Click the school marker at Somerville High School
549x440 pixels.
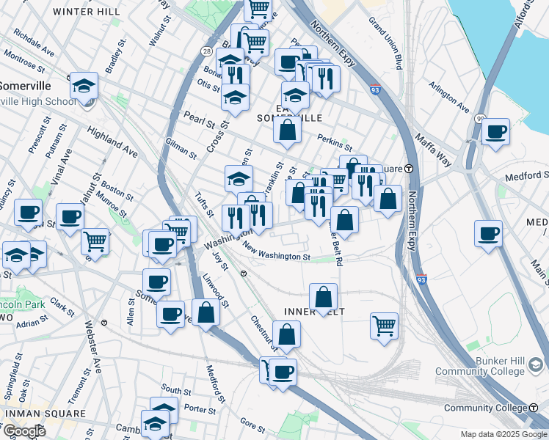pos(84,87)
